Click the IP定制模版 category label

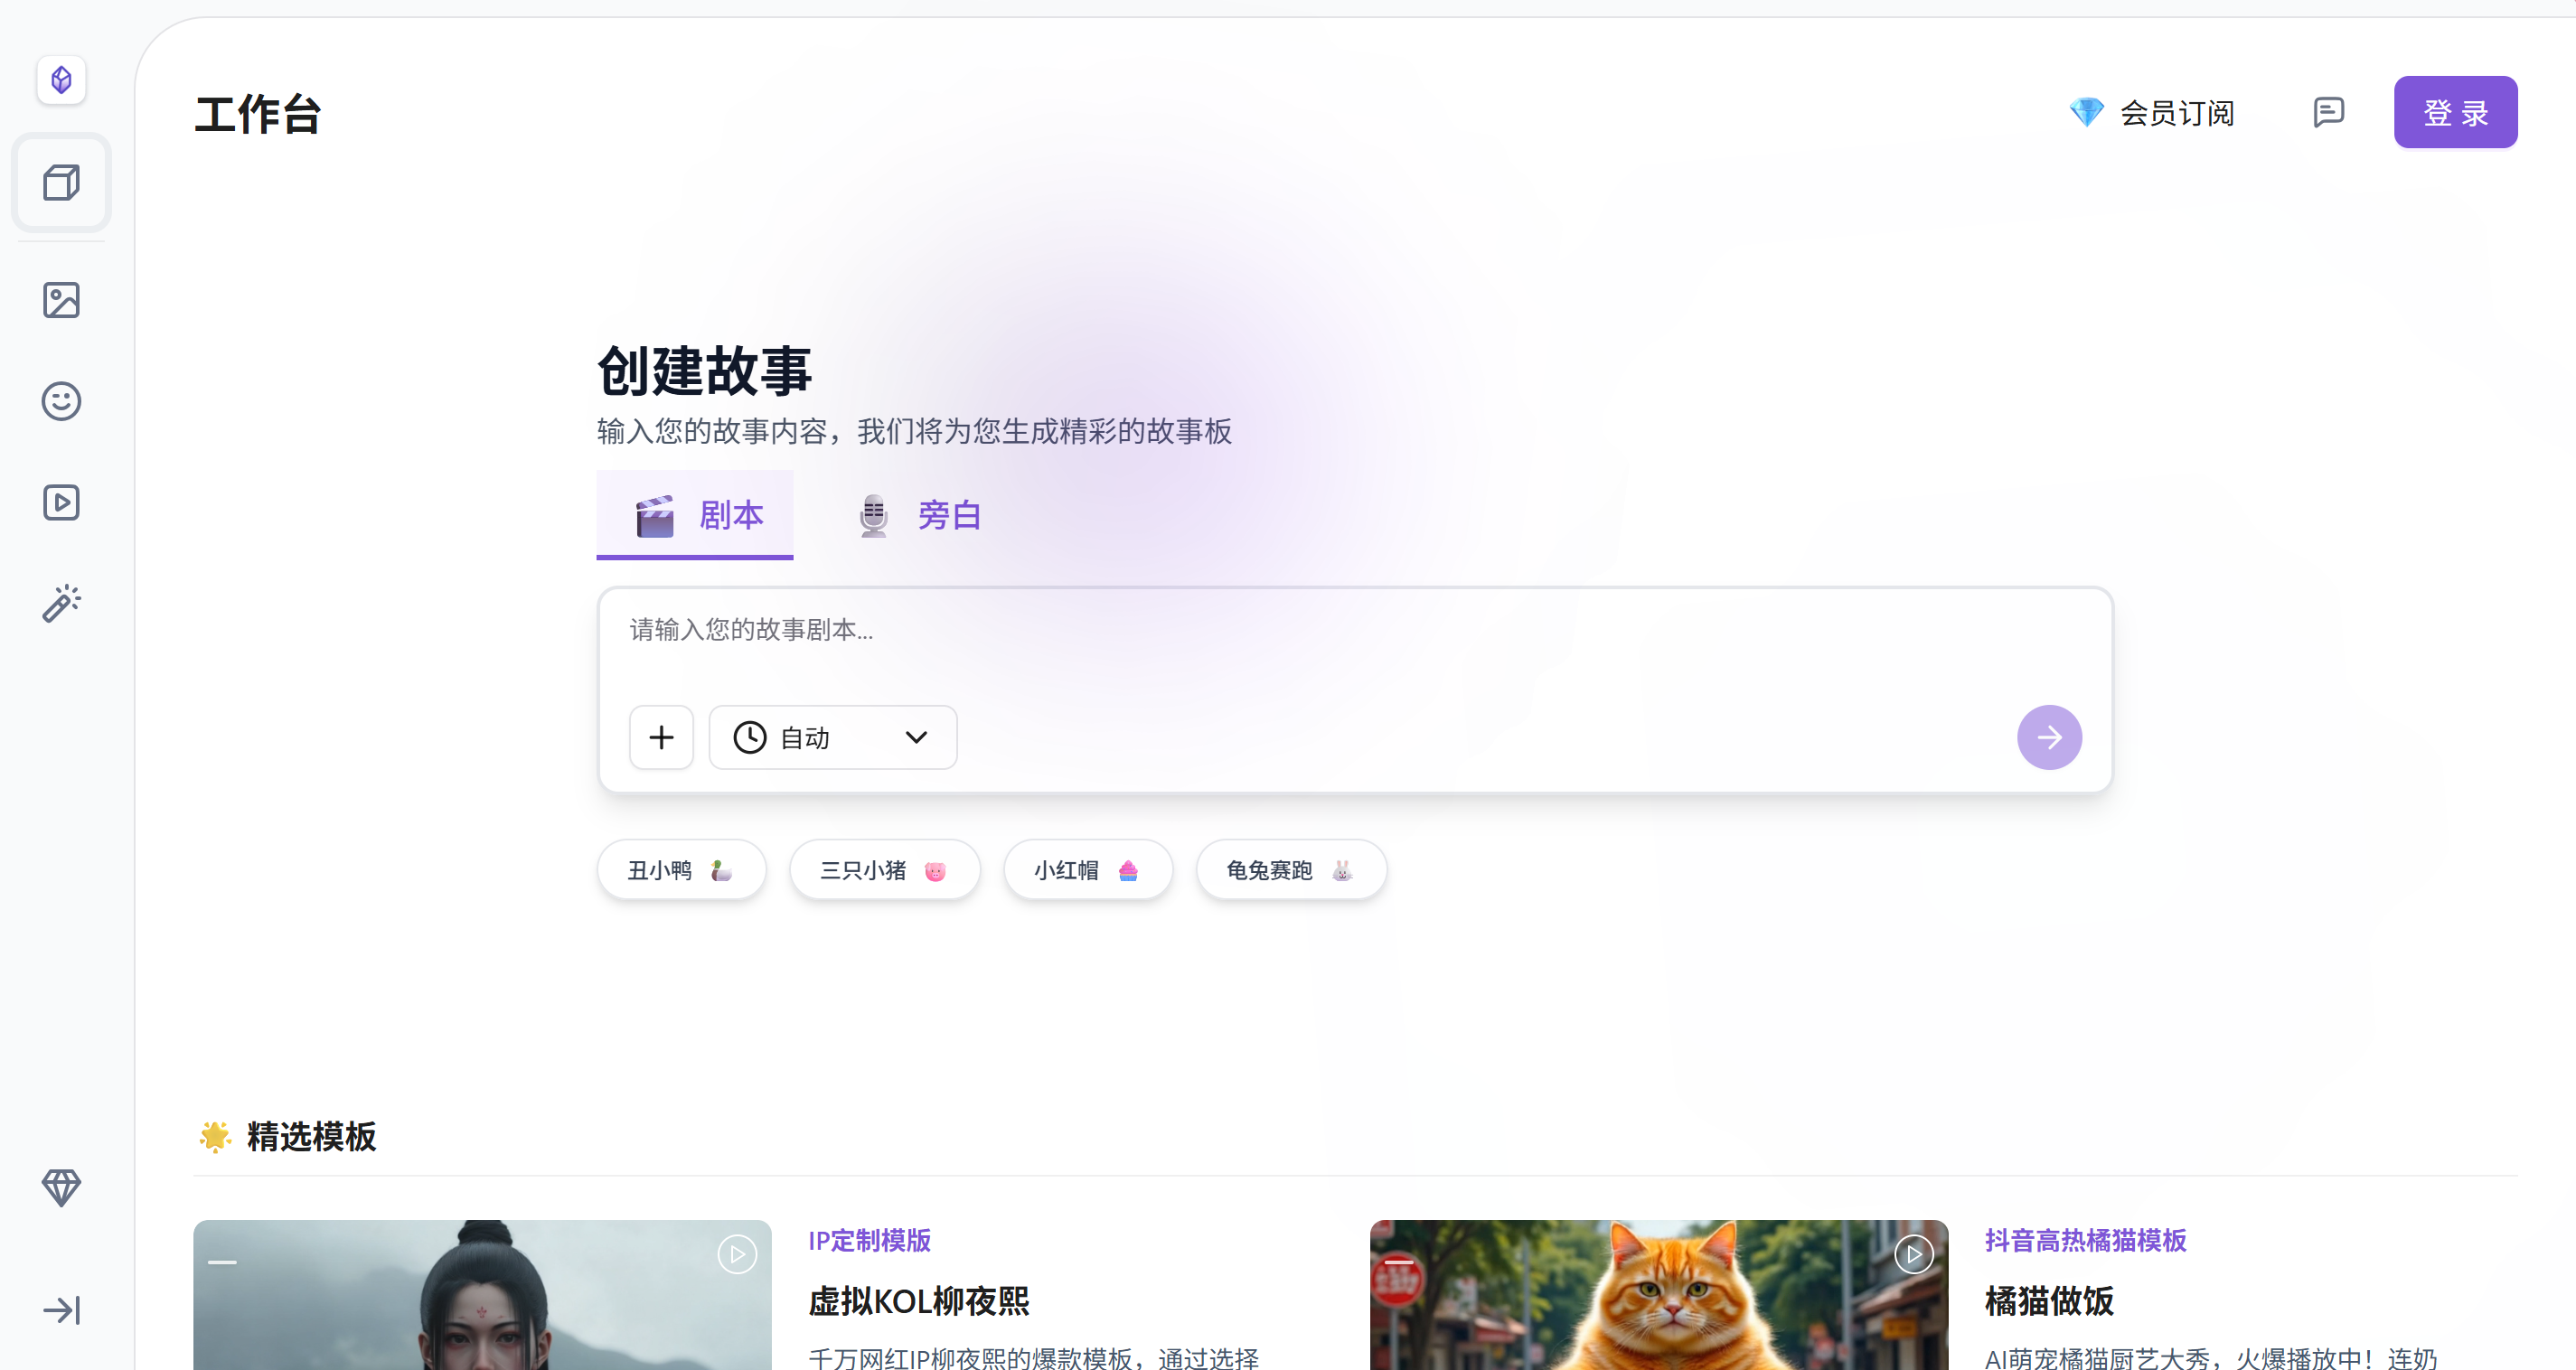click(870, 1240)
